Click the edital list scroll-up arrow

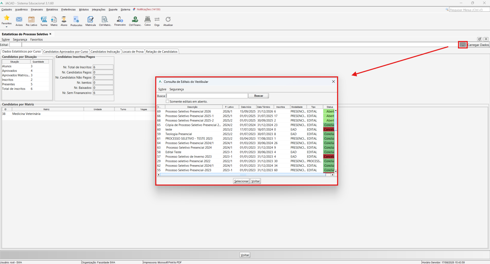pyautogui.click(x=336, y=110)
